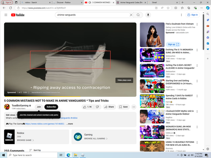The height and width of the screenshot is (158, 211).
Task: Open Edge sidebar Outlook icon
Action: [208, 43]
